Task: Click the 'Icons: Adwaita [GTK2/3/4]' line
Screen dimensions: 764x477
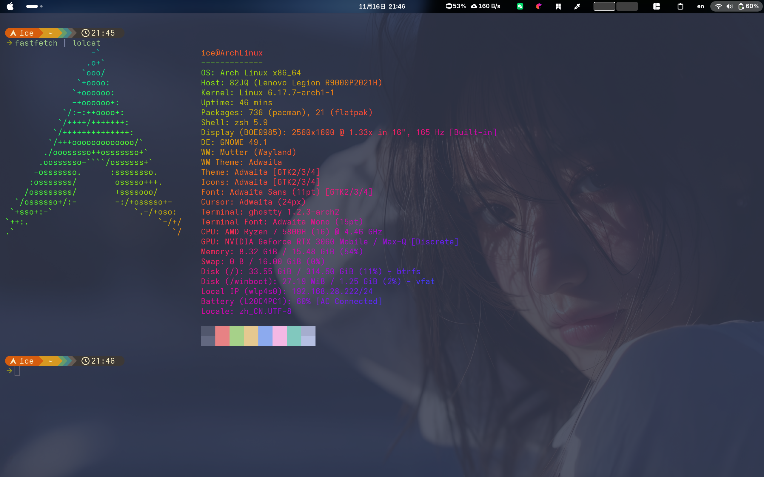Action: (261, 182)
